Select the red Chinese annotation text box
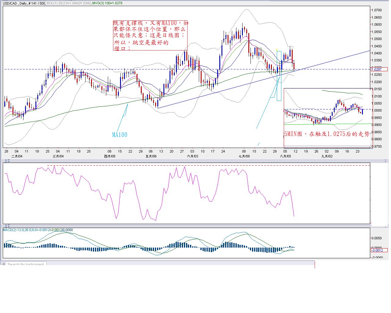391x313 pixels. coord(150,35)
